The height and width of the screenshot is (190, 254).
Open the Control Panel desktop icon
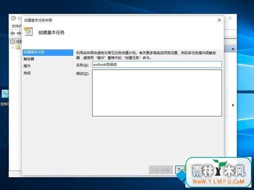(x=5, y=98)
